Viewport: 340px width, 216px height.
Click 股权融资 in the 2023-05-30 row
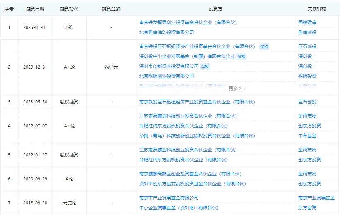69,102
